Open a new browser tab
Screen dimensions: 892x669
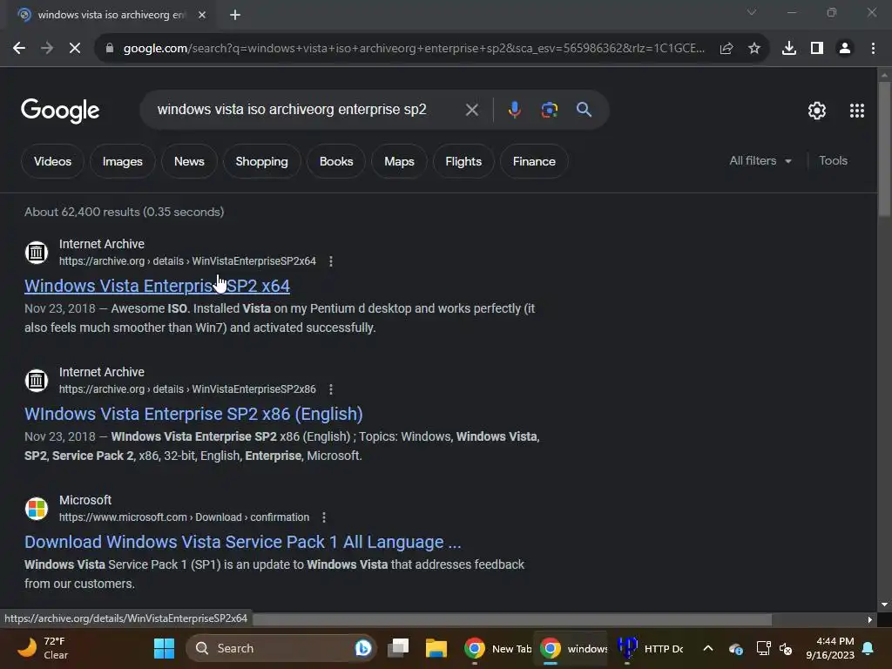coord(235,15)
